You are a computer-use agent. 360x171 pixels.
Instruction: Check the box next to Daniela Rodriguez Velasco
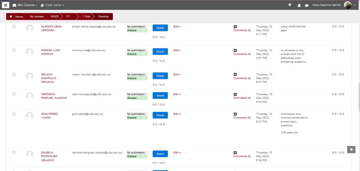(x=14, y=152)
